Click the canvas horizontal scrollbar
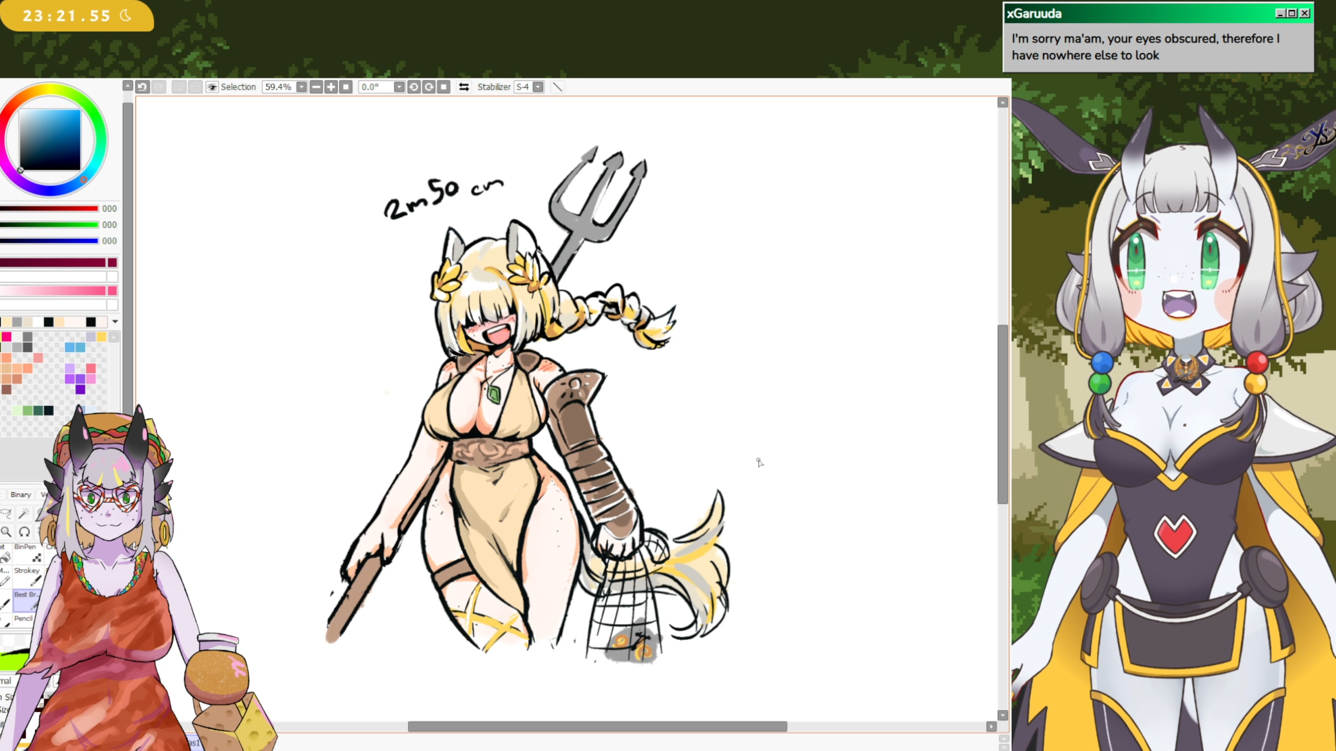The height and width of the screenshot is (751, 1336). coord(597,726)
